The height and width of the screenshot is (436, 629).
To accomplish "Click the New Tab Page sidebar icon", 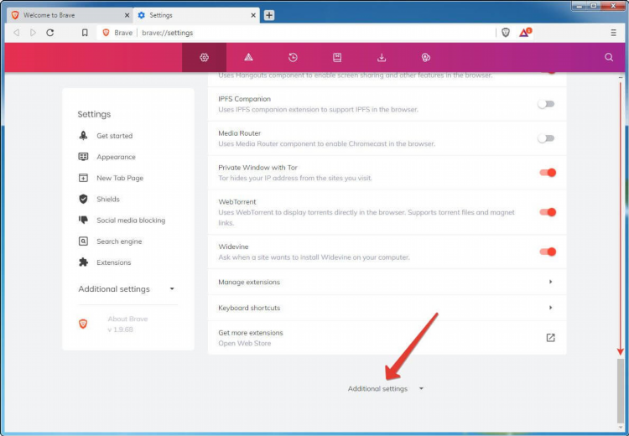I will [83, 178].
